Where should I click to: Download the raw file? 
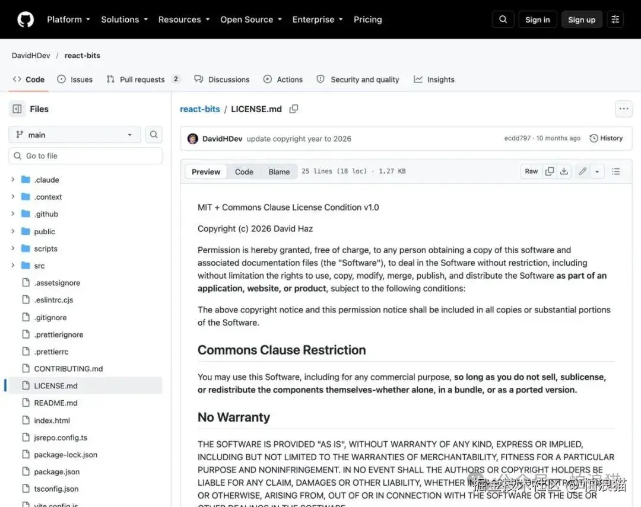tap(564, 171)
